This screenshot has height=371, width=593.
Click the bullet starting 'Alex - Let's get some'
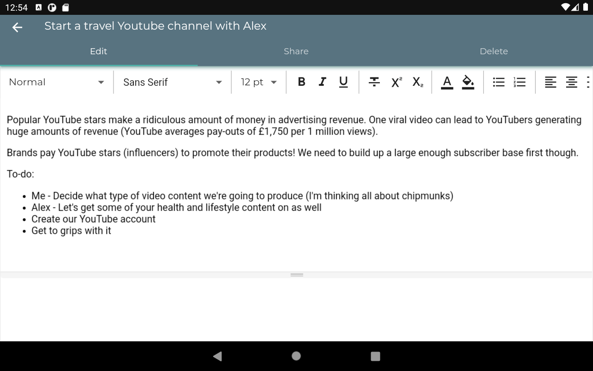[x=177, y=207]
